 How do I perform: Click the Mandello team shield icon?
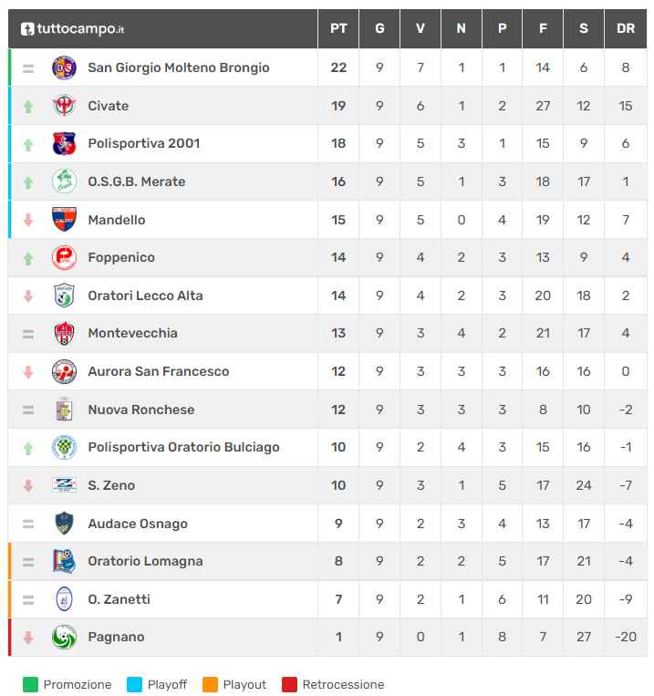(64, 220)
